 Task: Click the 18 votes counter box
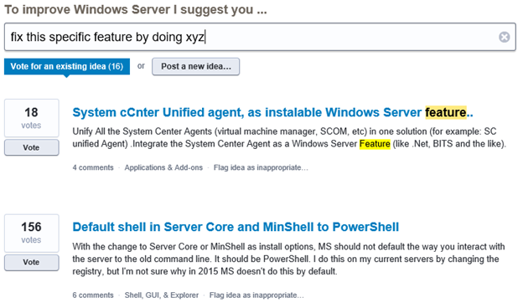[31, 118]
